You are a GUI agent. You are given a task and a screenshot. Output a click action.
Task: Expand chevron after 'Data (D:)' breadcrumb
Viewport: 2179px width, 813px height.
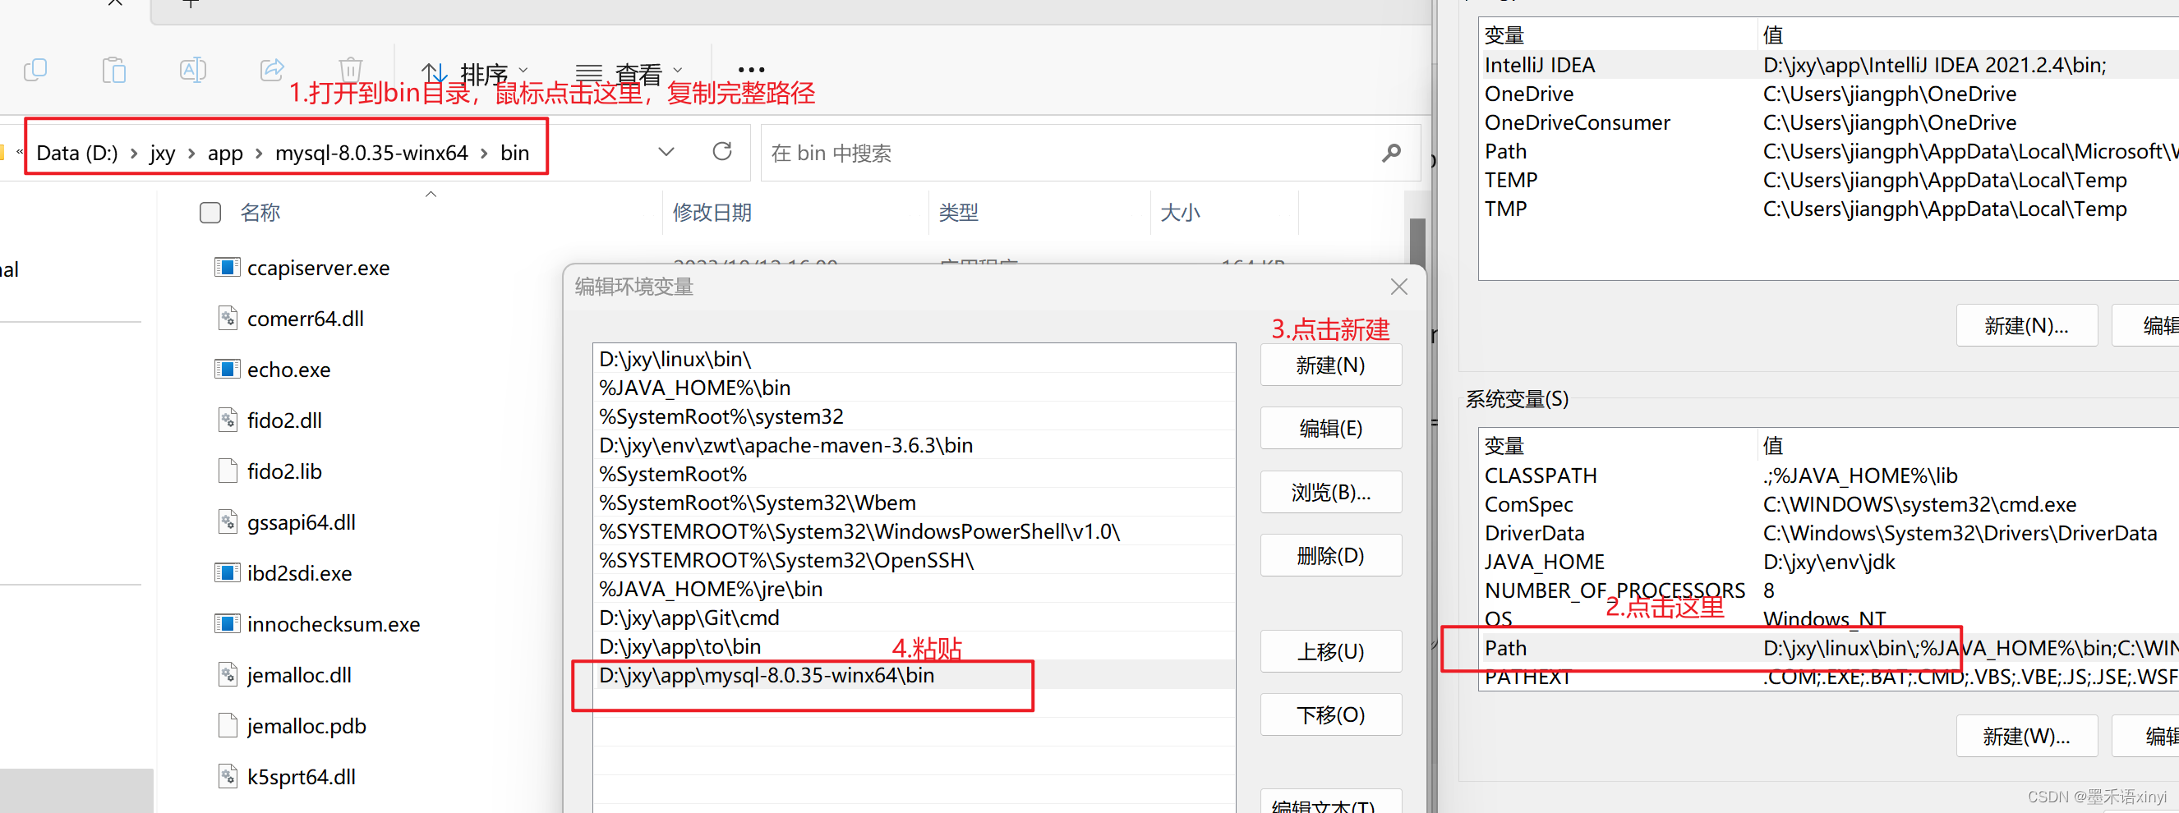pyautogui.click(x=134, y=153)
